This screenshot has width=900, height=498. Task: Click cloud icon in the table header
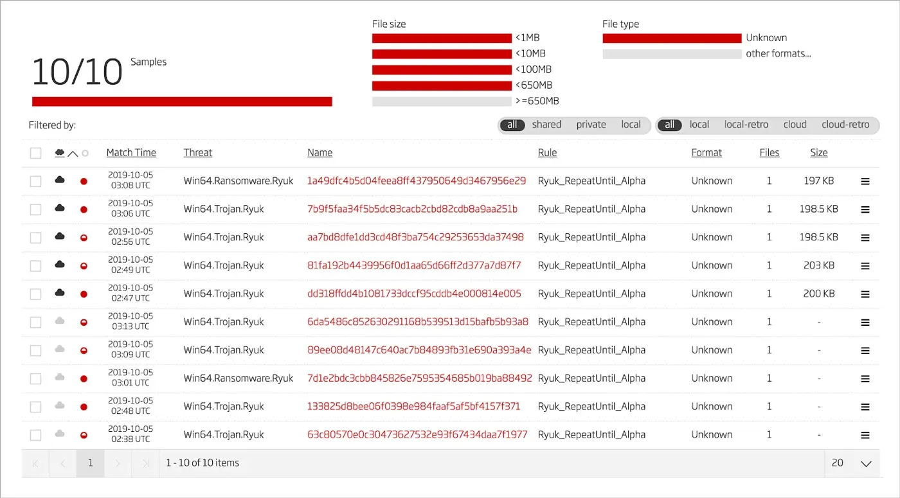[x=60, y=153]
